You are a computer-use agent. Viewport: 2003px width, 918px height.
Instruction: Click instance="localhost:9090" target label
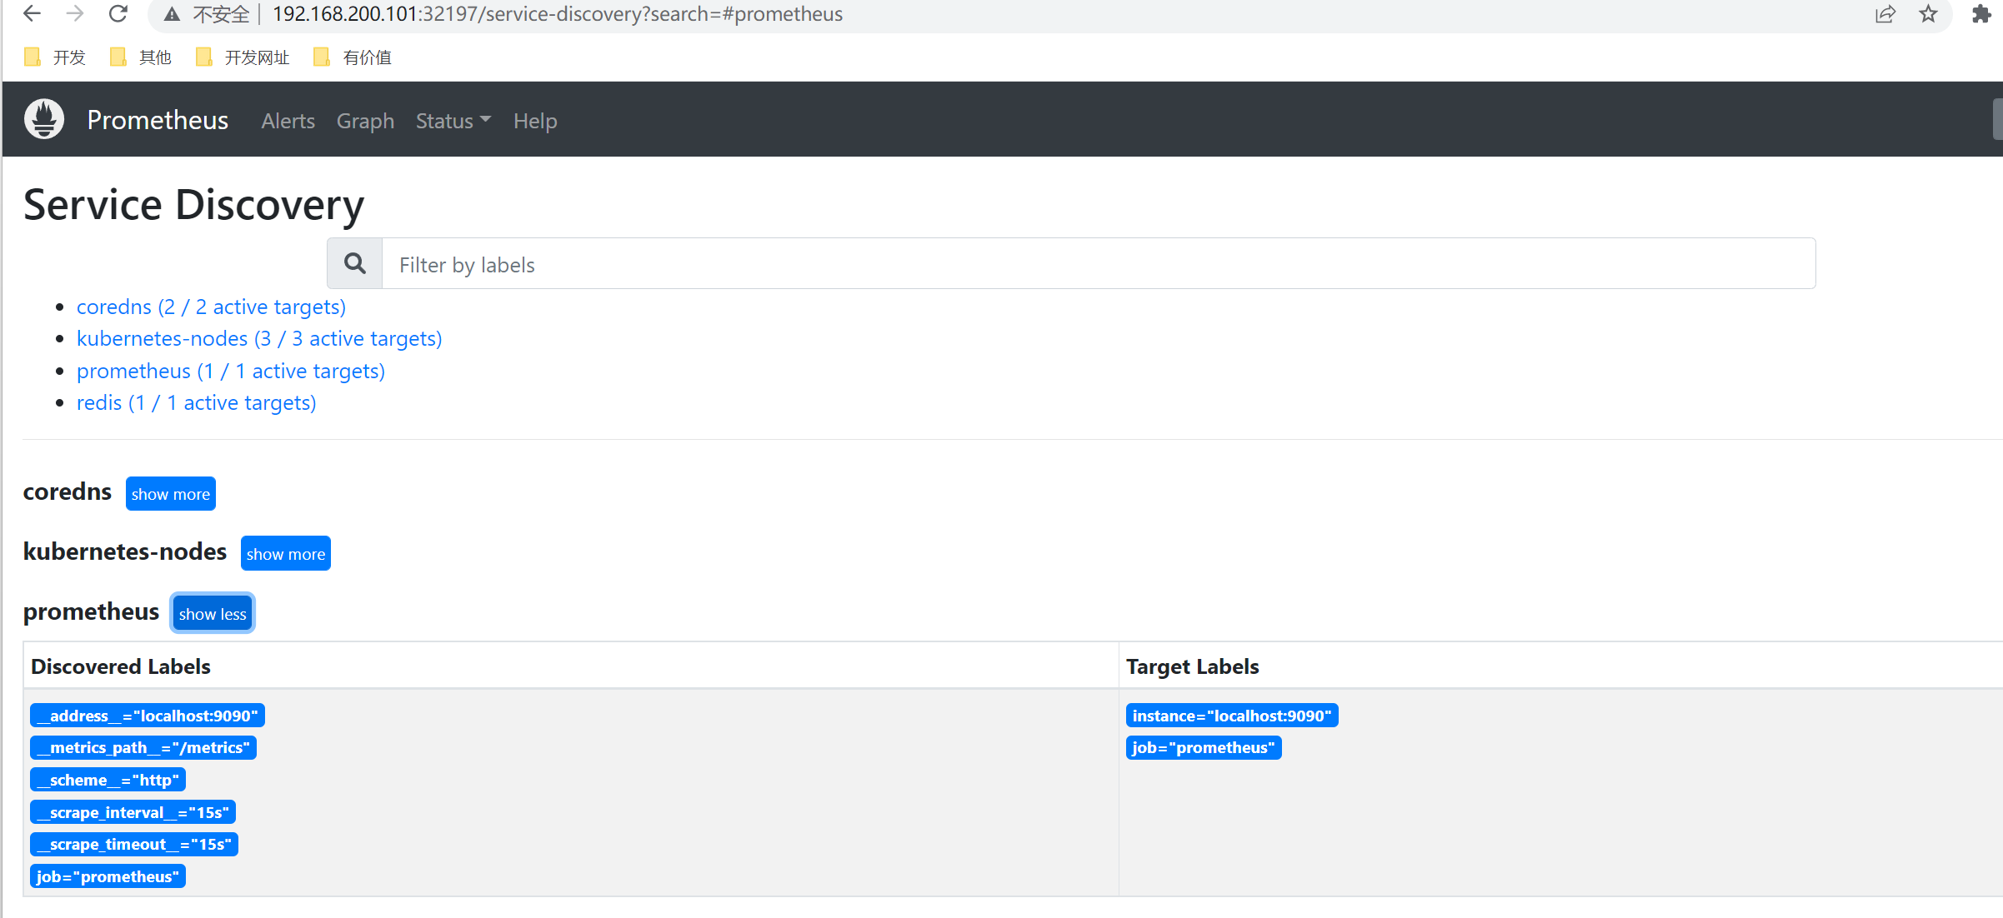click(1232, 716)
